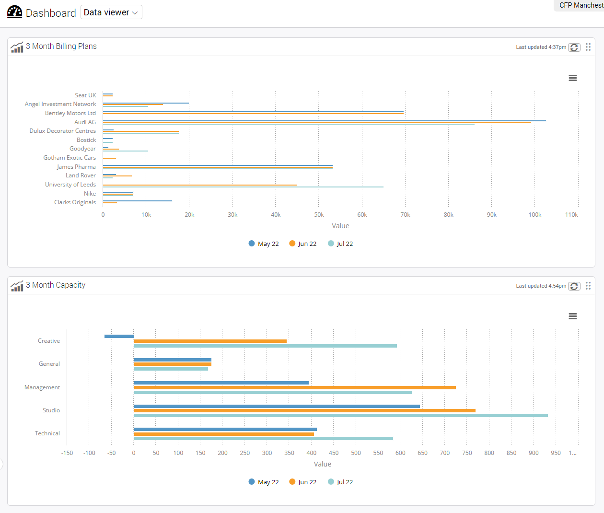Toggle Jun 22 series in Billing Plans legend
The width and height of the screenshot is (604, 513).
tap(303, 244)
